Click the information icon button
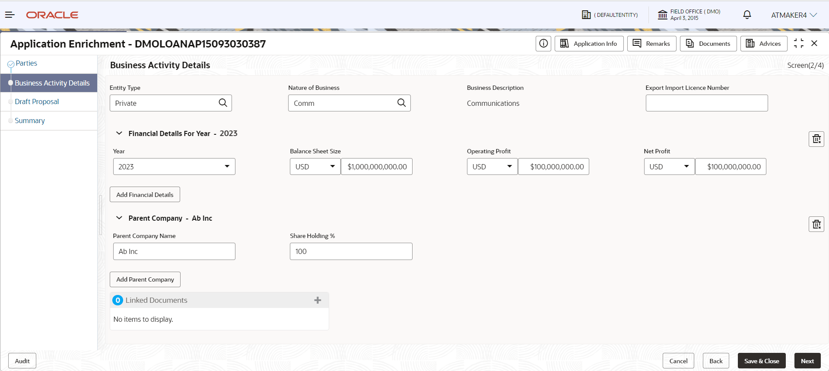 543,44
